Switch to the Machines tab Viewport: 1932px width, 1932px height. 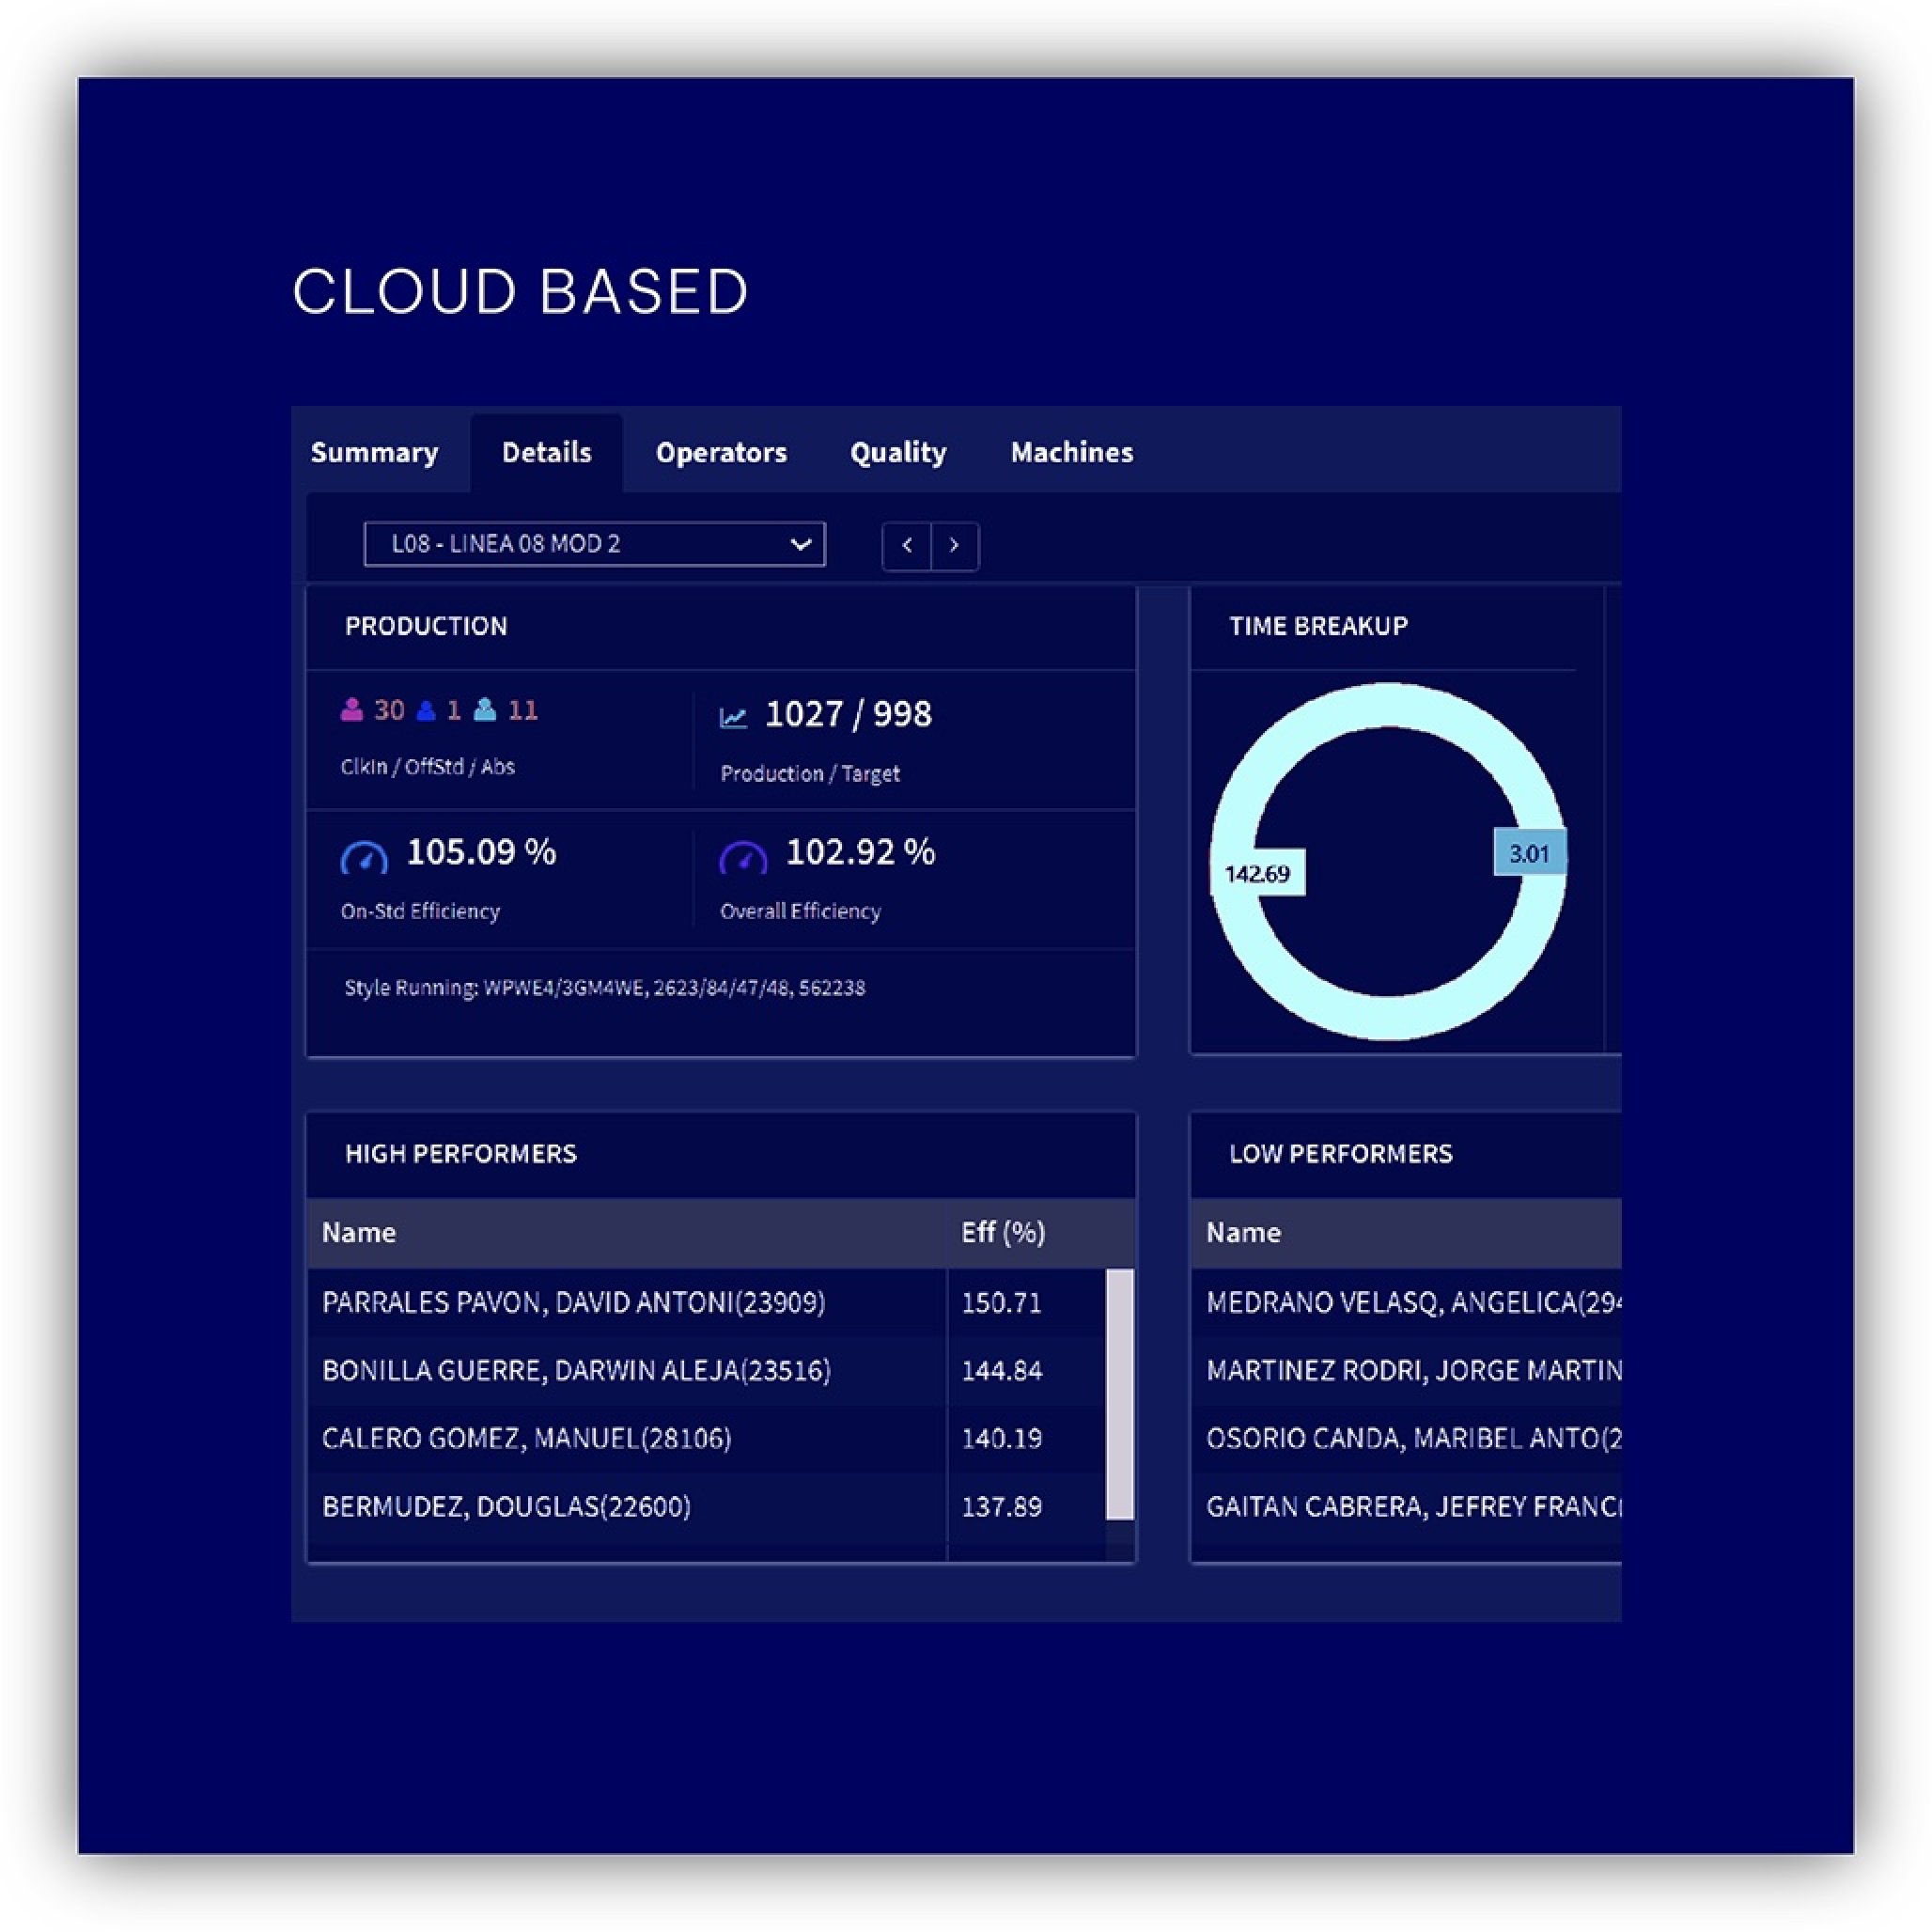[x=1071, y=453]
